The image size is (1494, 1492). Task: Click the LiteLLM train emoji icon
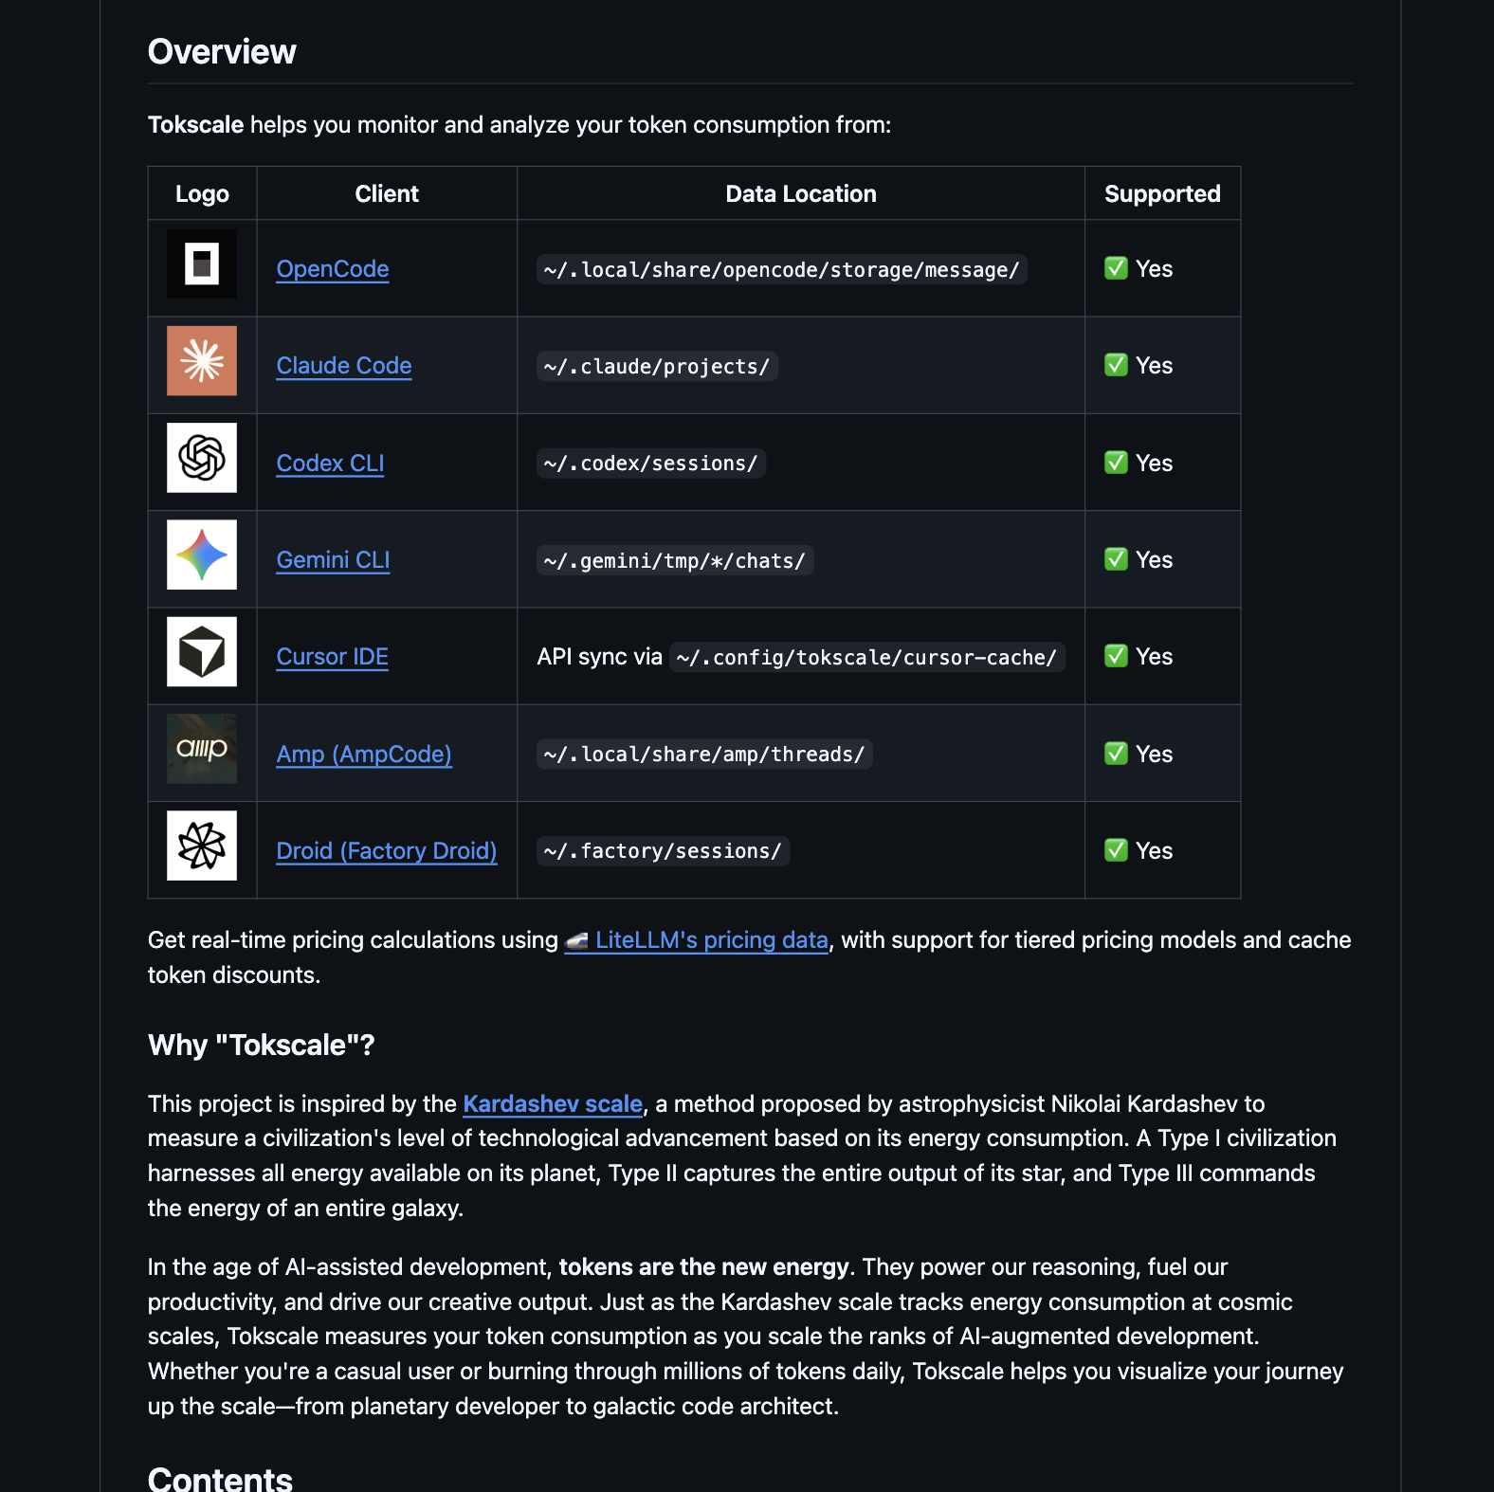coord(576,941)
